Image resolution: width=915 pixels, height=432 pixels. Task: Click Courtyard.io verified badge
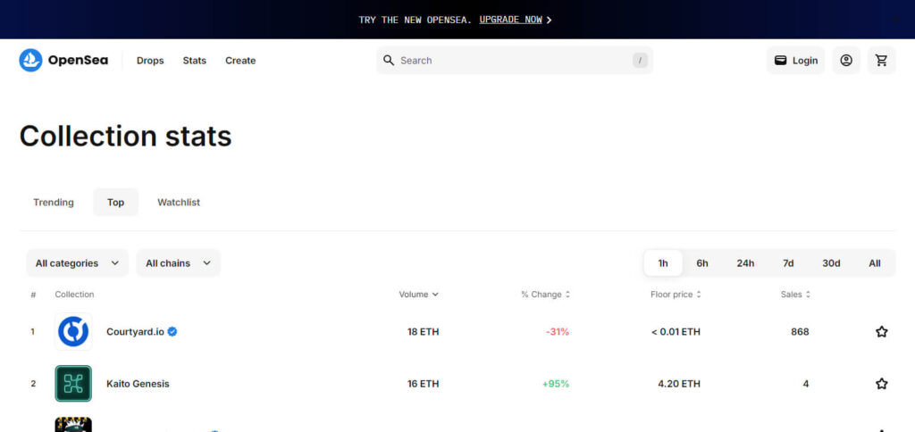coord(172,332)
